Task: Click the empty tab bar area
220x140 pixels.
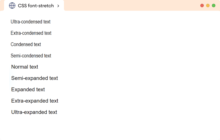Action: tap(130, 6)
